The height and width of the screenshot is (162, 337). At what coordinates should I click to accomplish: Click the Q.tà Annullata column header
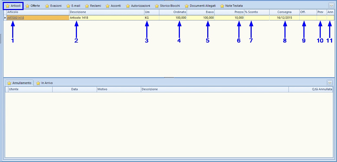coord(311,89)
